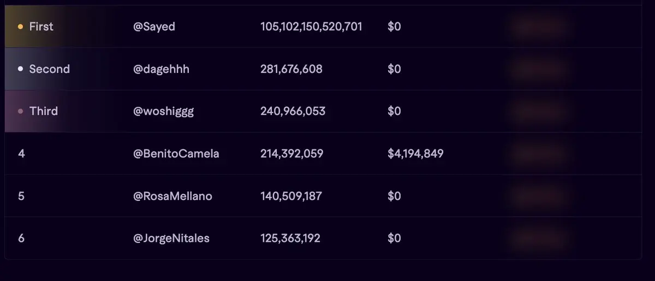The width and height of the screenshot is (655, 281).
Task: Click the Third rank label
Action: tap(44, 111)
